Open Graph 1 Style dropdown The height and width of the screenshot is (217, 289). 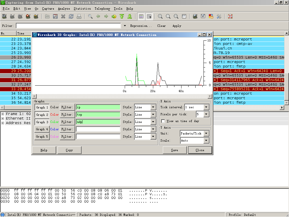153,107
